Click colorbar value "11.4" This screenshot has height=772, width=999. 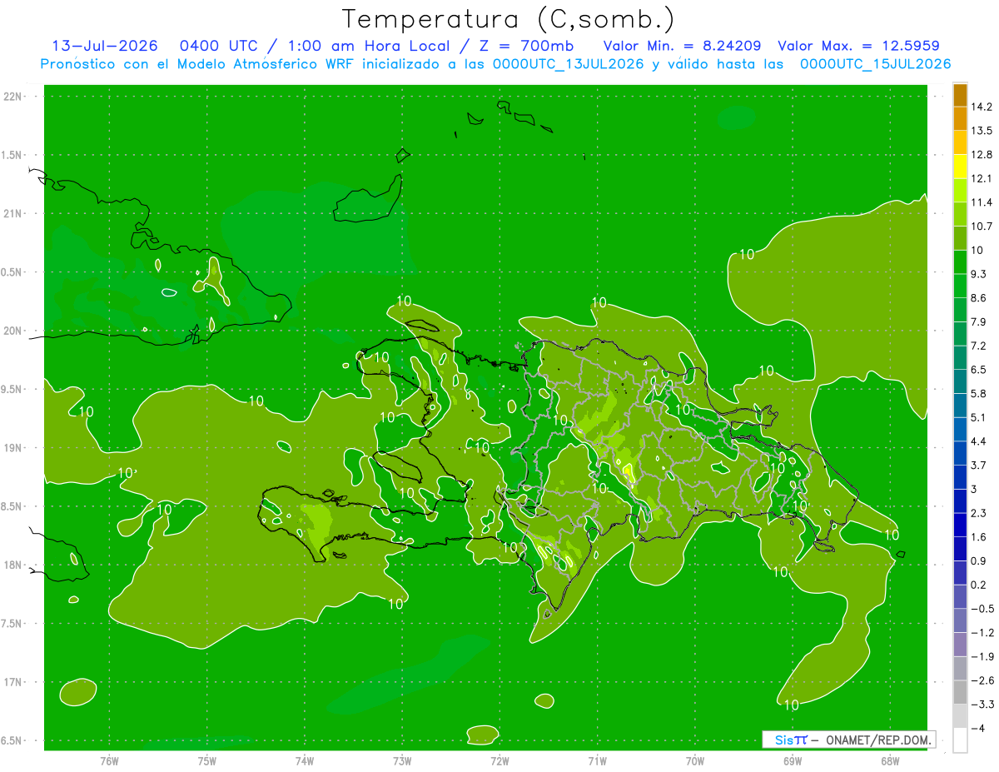click(982, 202)
